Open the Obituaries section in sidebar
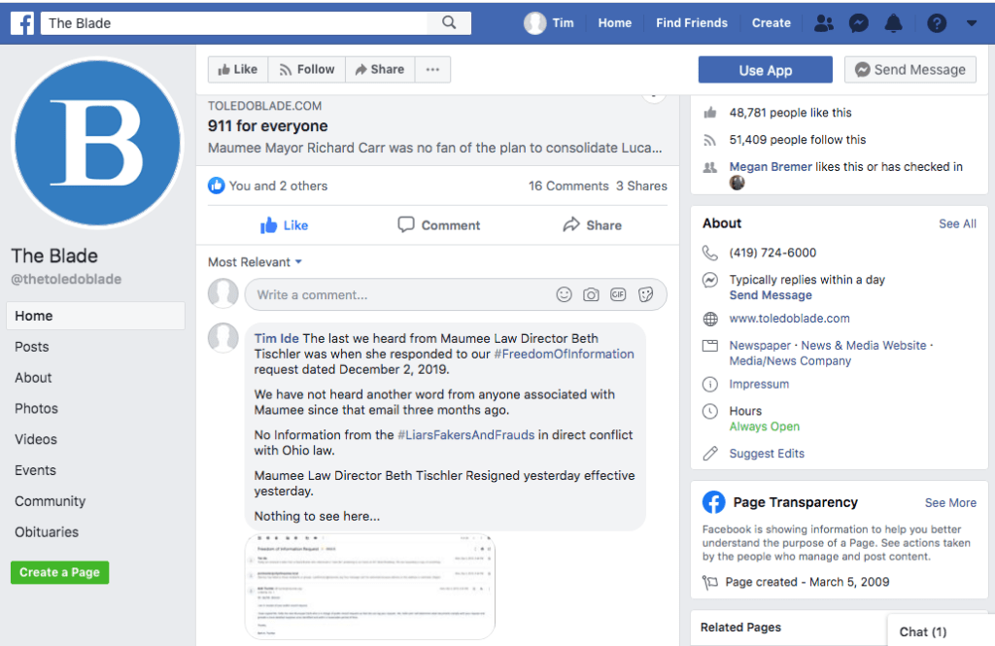Viewport: 995px width, 646px height. [x=47, y=532]
